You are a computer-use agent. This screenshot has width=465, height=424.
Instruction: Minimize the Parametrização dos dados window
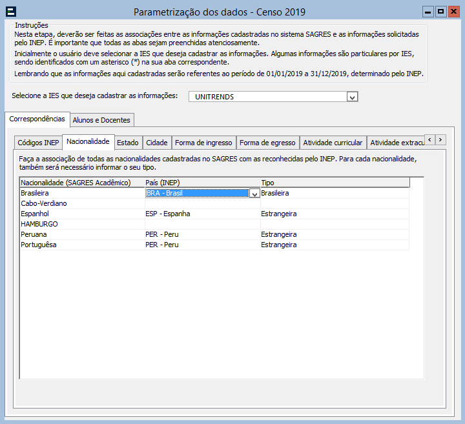coord(428,12)
